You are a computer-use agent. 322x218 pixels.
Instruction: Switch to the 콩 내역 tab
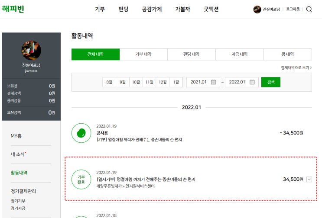[288, 54]
